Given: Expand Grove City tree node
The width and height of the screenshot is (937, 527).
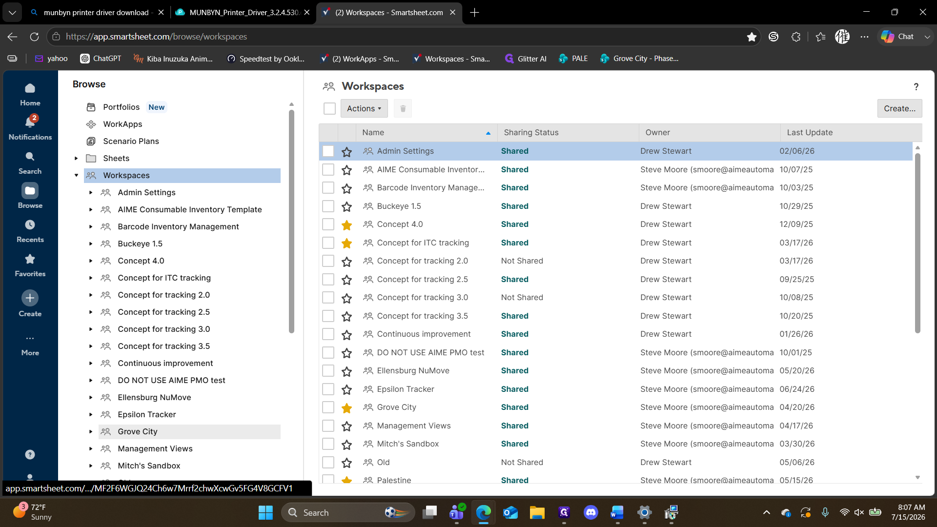Looking at the screenshot, I should [91, 431].
